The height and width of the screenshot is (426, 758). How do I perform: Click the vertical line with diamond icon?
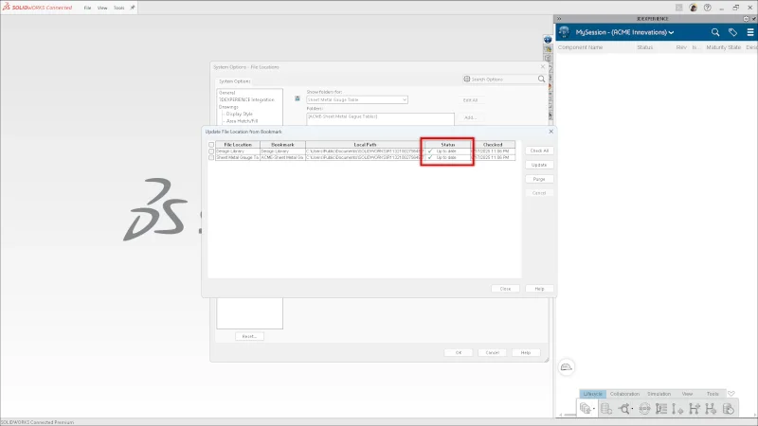(x=677, y=409)
